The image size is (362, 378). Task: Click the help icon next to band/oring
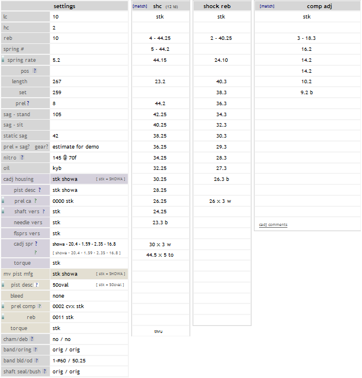34,350
